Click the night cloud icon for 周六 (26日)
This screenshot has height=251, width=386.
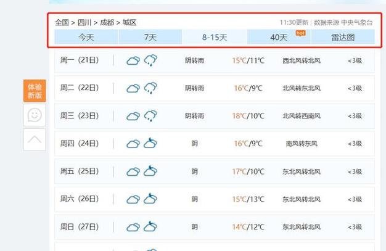[150, 199]
